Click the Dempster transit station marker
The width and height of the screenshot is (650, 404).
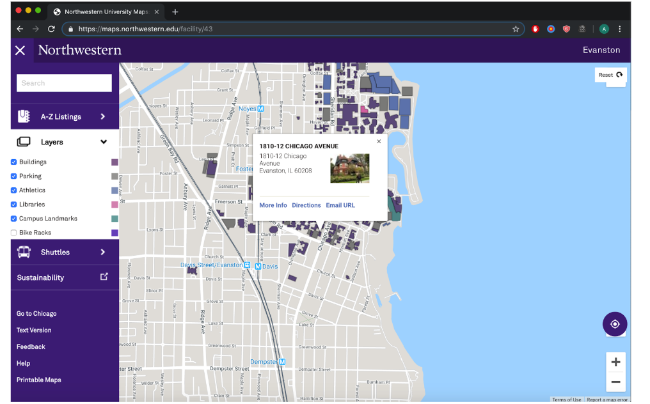click(x=282, y=362)
